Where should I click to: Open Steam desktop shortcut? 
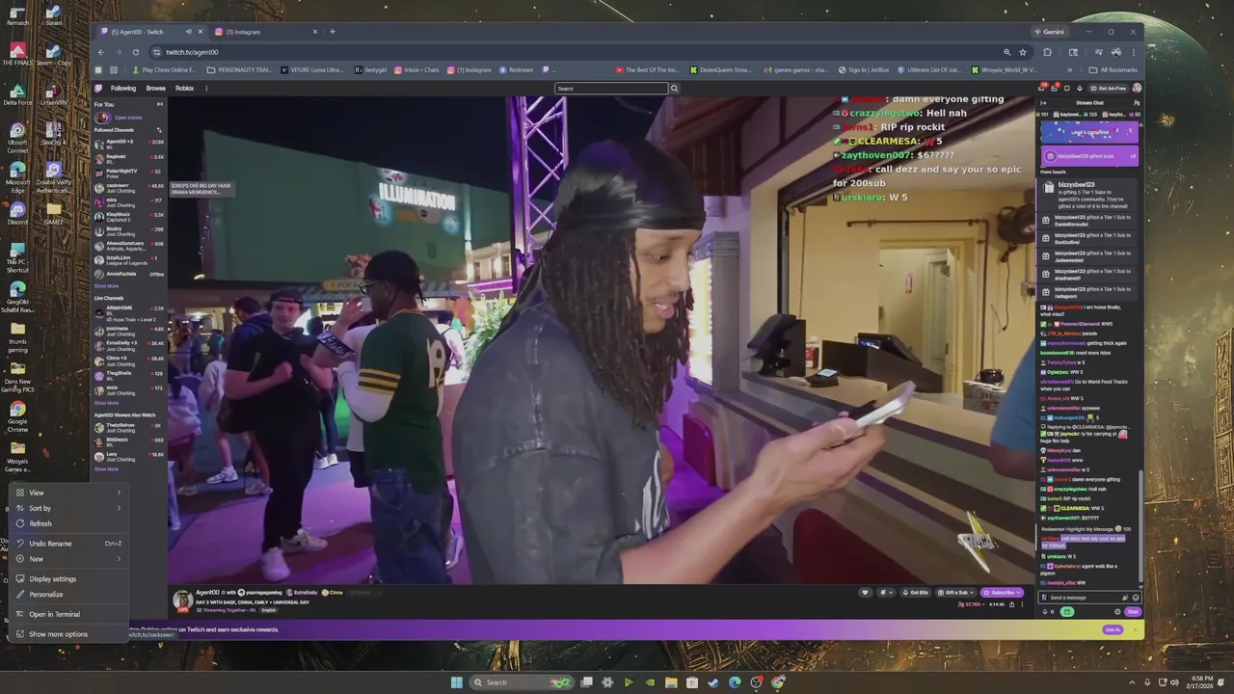(53, 15)
